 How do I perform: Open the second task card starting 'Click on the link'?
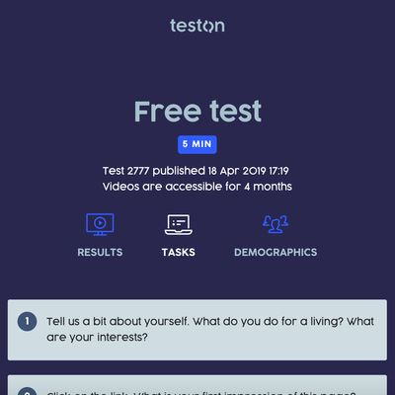pos(197,385)
